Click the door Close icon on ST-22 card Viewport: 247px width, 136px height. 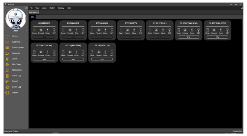point(34,52)
